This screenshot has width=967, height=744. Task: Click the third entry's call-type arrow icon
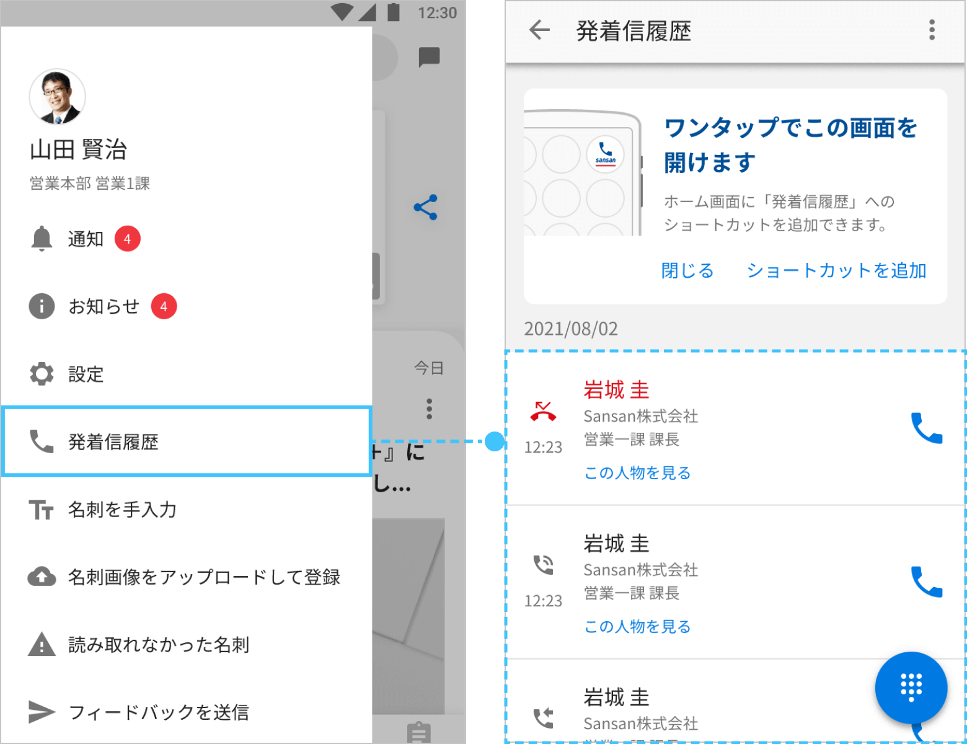coord(543,718)
